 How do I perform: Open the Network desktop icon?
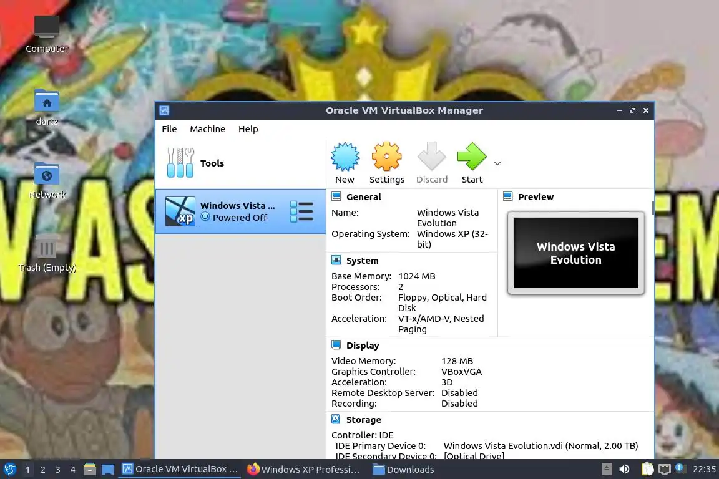pyautogui.click(x=47, y=181)
